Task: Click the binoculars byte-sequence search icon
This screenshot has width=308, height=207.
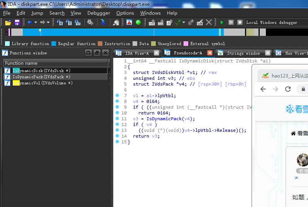Action: [x=78, y=22]
